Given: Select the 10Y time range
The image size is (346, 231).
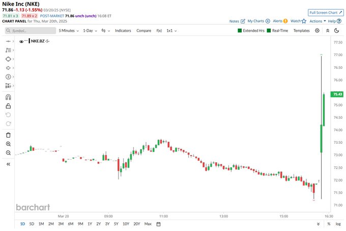Looking at the screenshot, I should pos(126,224).
